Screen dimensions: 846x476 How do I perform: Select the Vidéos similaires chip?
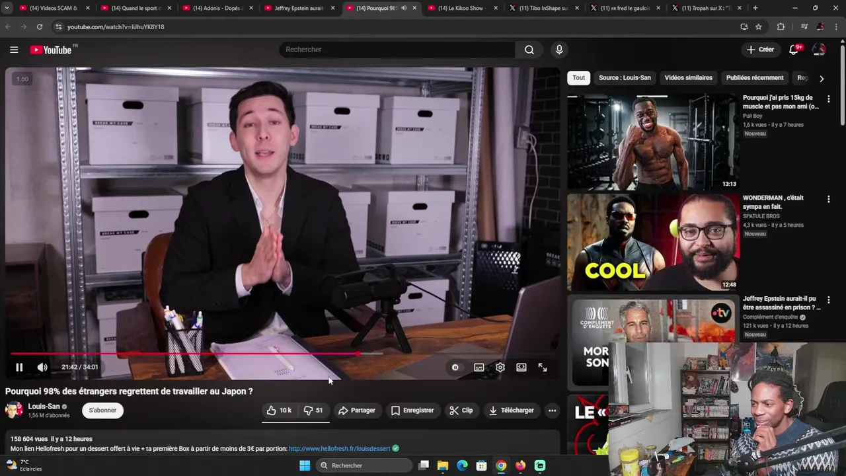pos(688,78)
